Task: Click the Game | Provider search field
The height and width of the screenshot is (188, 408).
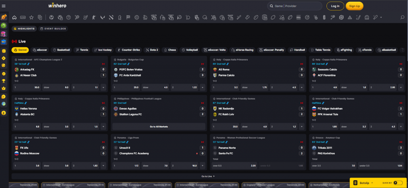Action: 295,6
